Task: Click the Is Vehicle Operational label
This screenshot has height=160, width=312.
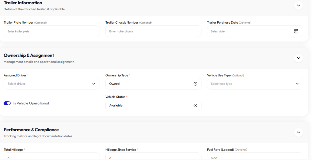Action: (31, 103)
